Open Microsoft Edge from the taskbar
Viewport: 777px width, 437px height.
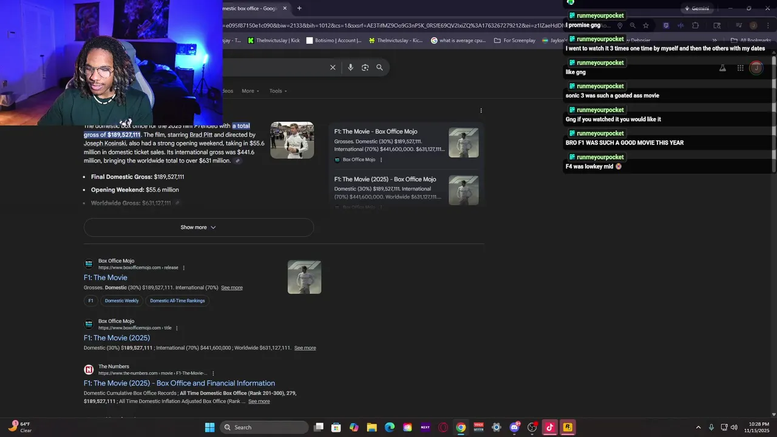(390, 427)
